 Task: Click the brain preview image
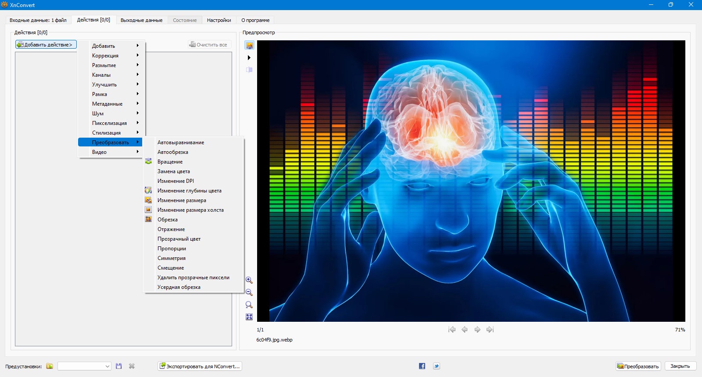point(471,181)
